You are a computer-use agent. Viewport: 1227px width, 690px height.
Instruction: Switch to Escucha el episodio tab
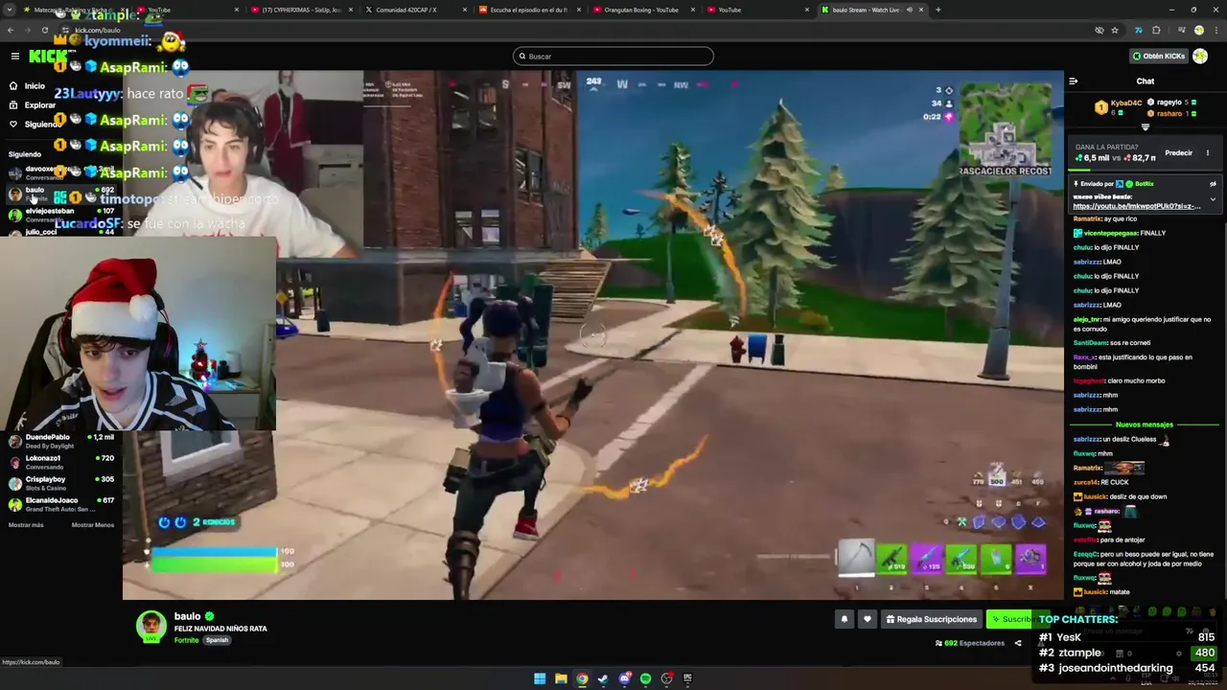pyautogui.click(x=530, y=10)
